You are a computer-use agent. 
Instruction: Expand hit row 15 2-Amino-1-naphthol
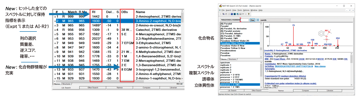click(x=55, y=78)
